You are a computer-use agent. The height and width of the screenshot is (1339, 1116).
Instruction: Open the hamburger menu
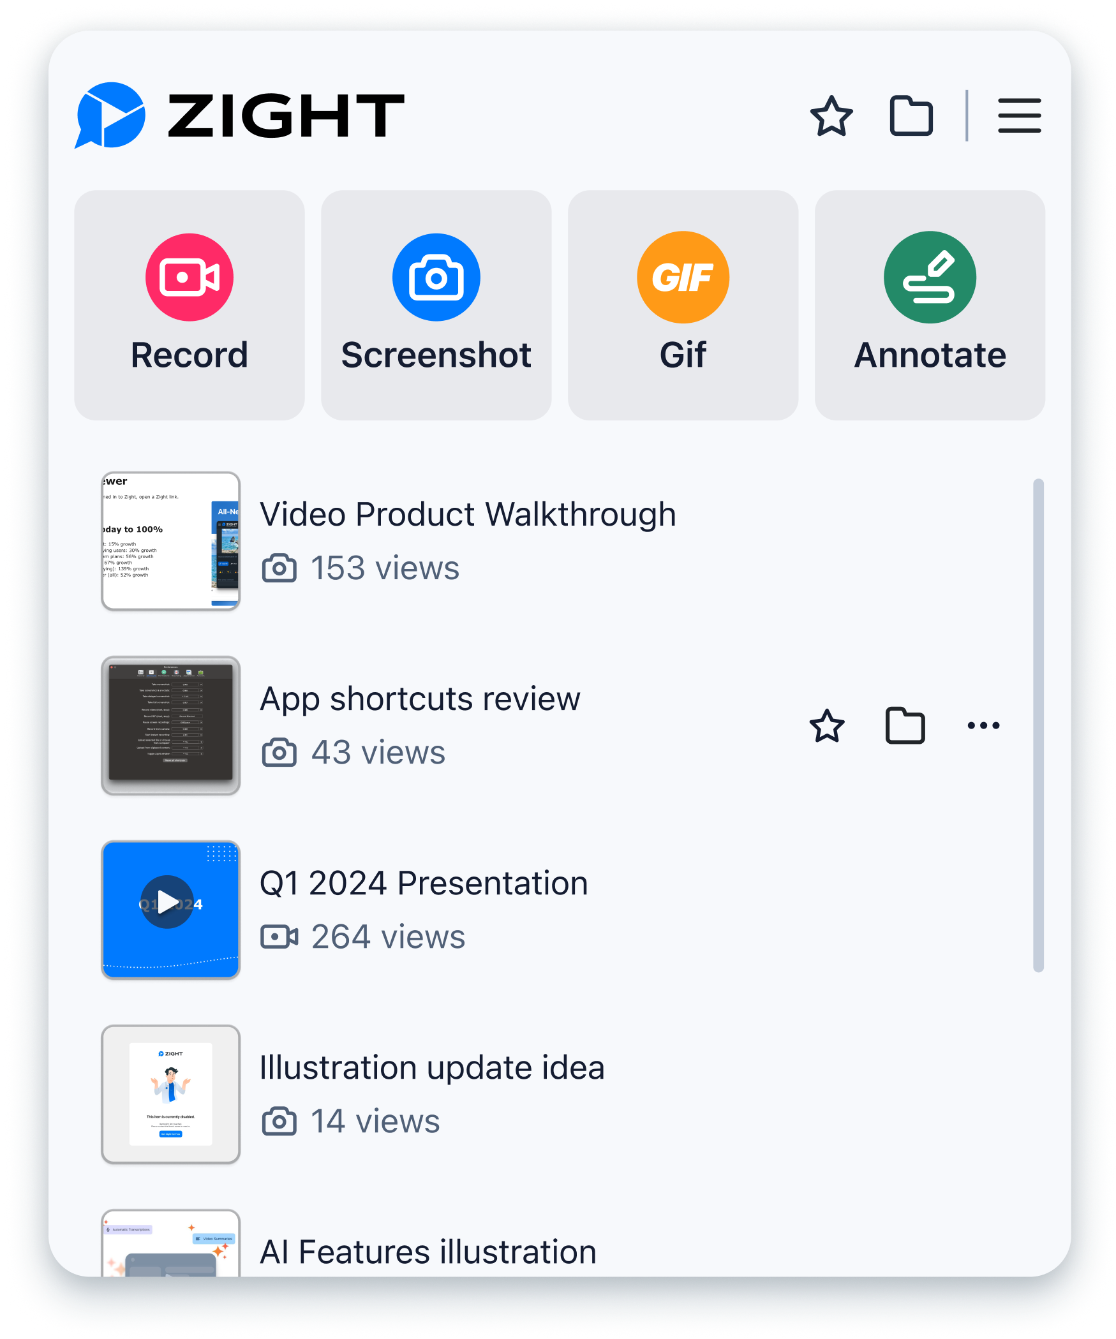tap(1019, 116)
